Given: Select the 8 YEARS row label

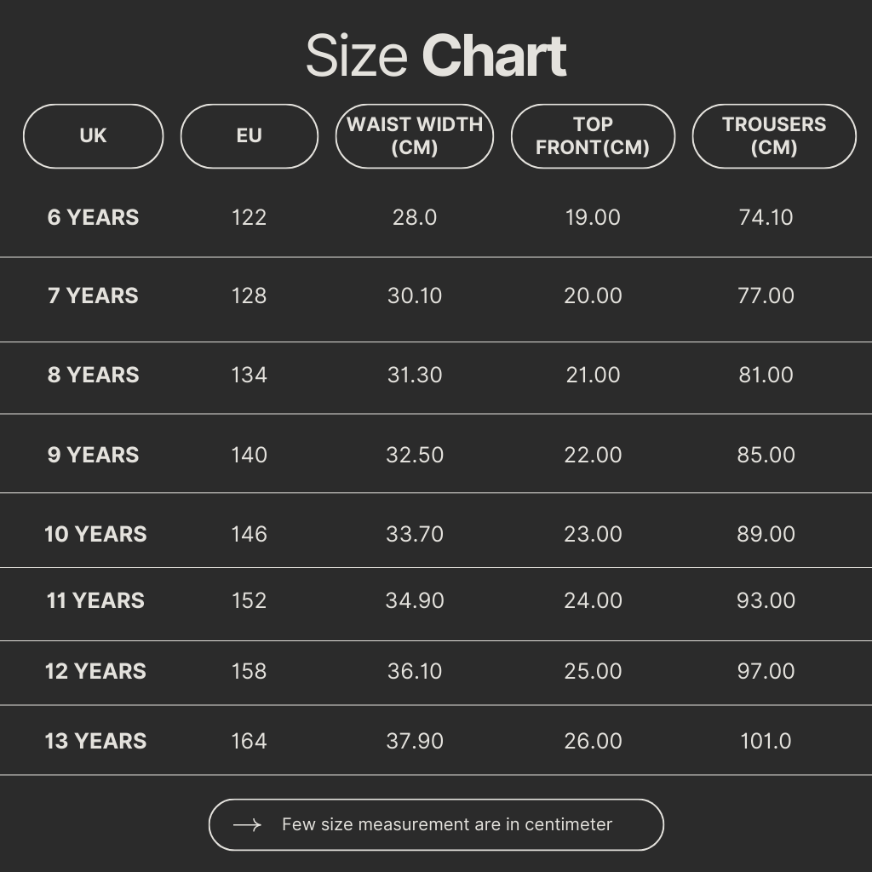Looking at the screenshot, I should (x=93, y=375).
